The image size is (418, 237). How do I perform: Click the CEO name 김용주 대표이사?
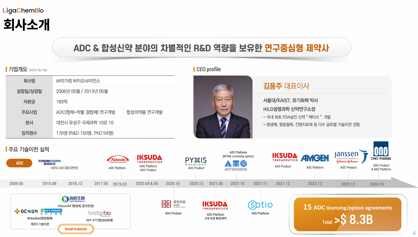(x=286, y=86)
